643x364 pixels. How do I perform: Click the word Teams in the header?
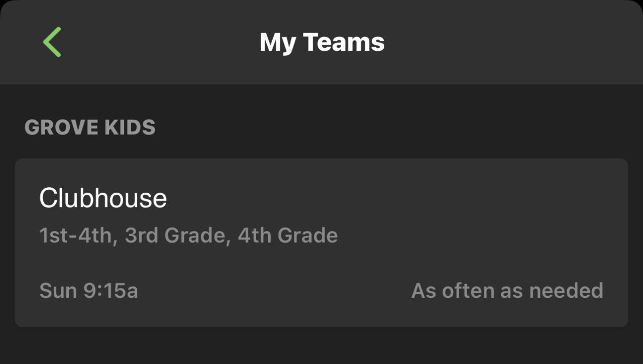click(x=344, y=42)
